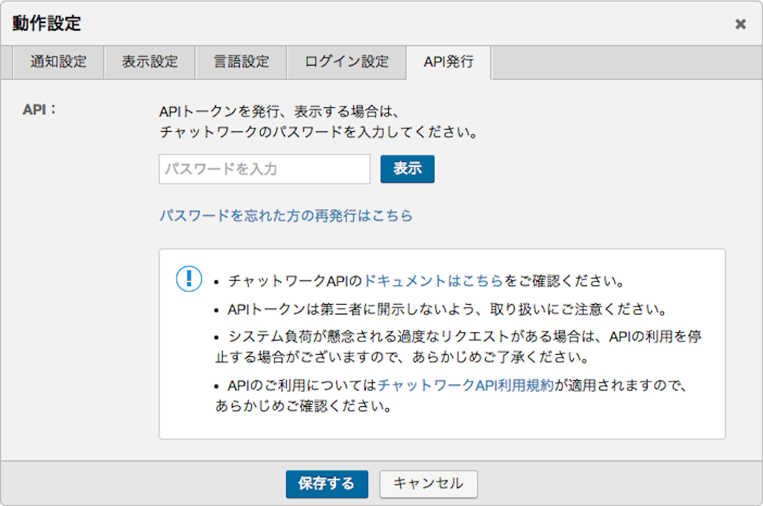The width and height of the screenshot is (763, 506).
Task: Open the 表示設定 tab
Action: pos(150,62)
